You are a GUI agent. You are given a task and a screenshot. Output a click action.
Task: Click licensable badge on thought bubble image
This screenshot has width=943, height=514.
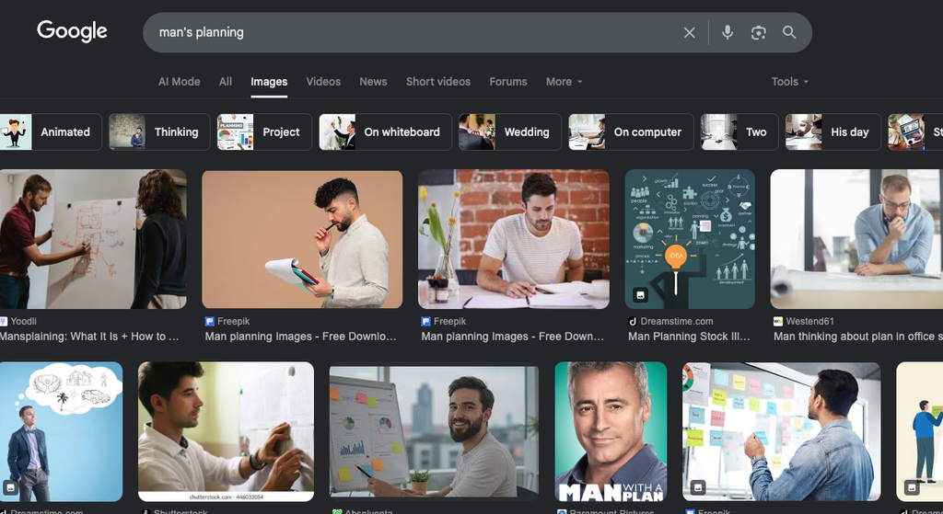(10, 487)
